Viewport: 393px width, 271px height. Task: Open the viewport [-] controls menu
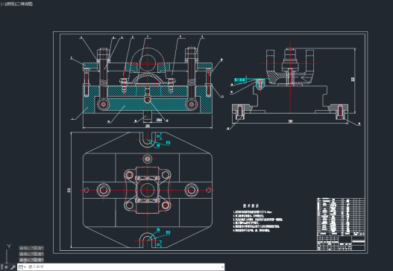click(x=2, y=4)
